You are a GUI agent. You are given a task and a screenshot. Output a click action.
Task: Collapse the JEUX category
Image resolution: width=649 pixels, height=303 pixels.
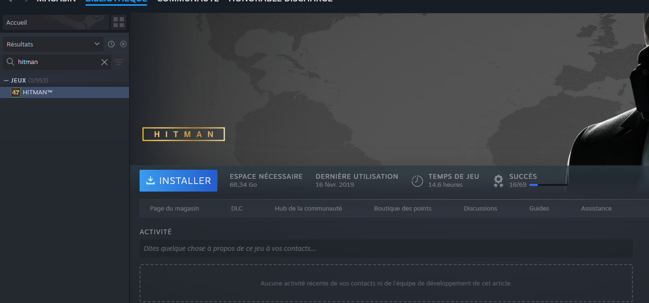(6, 80)
